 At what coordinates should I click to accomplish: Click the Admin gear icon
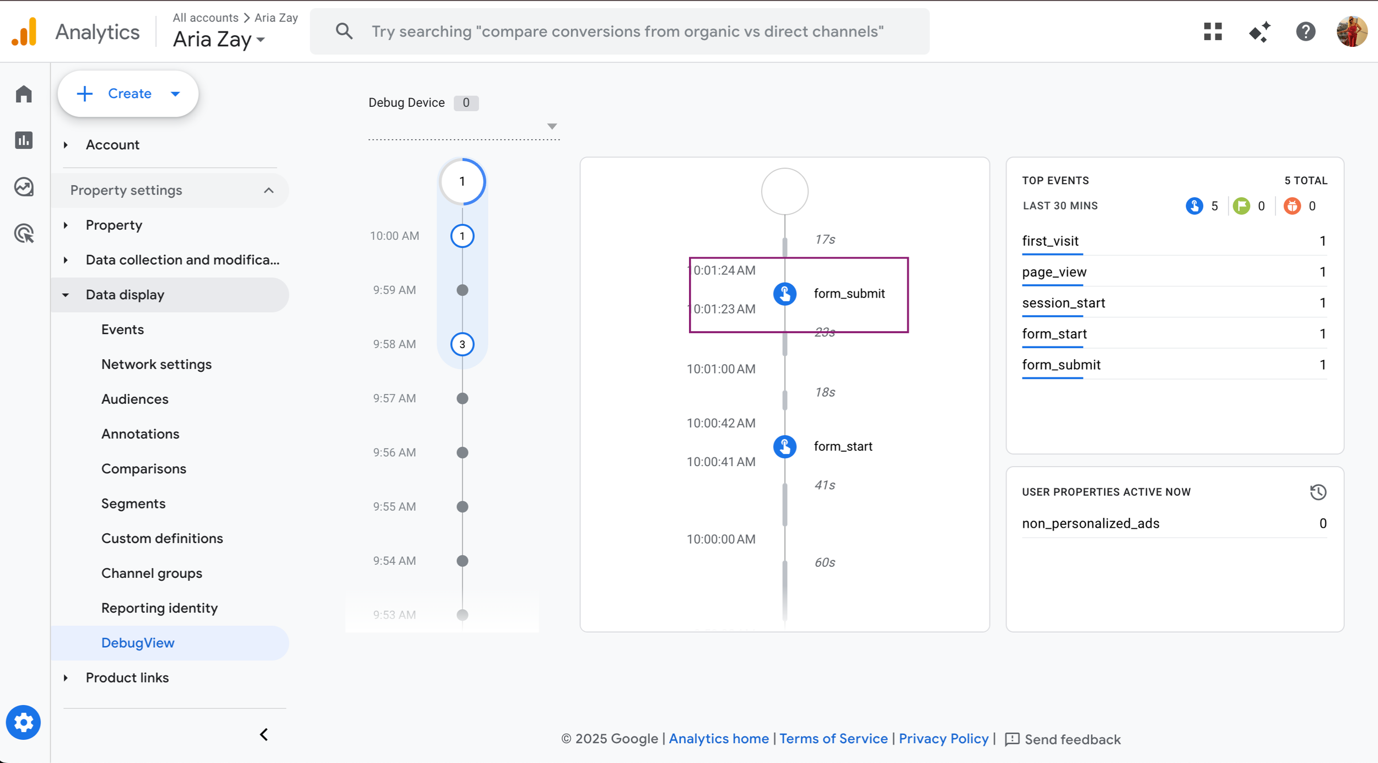click(x=23, y=722)
